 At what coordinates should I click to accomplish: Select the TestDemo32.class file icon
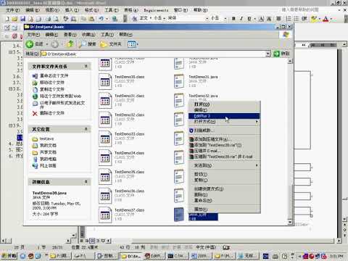105,120
